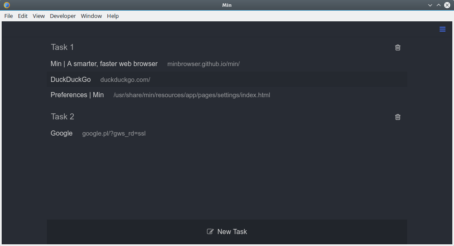Screen dimensions: 454x246
Task: Open the Help menu
Action: point(112,16)
